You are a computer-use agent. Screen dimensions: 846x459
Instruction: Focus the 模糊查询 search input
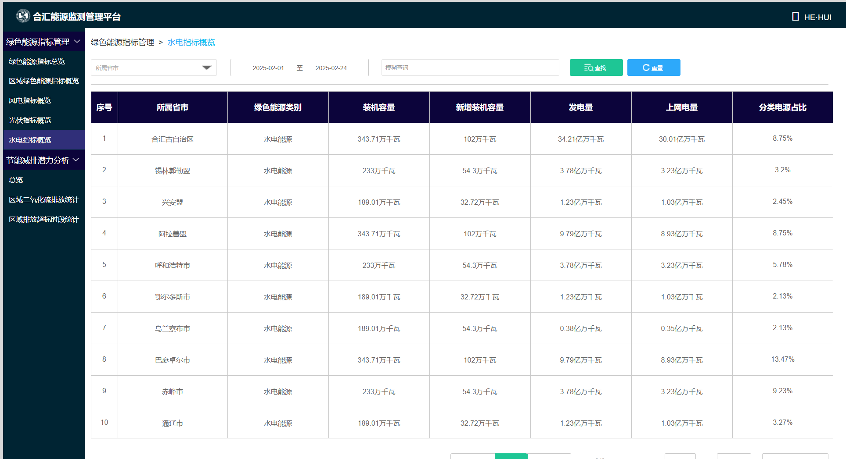point(470,68)
